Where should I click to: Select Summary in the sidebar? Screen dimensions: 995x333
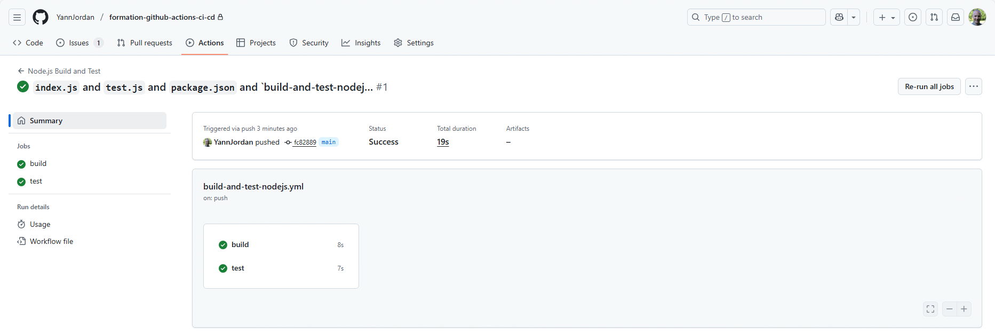90,121
